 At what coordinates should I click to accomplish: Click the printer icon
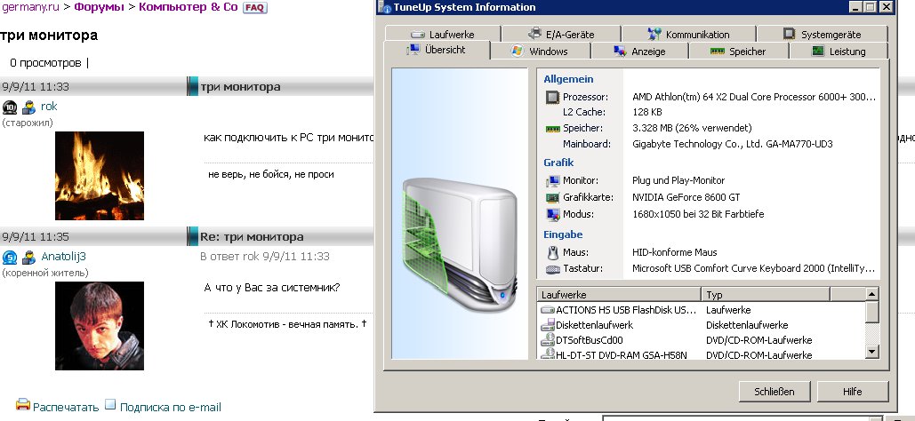pyautogui.click(x=23, y=404)
